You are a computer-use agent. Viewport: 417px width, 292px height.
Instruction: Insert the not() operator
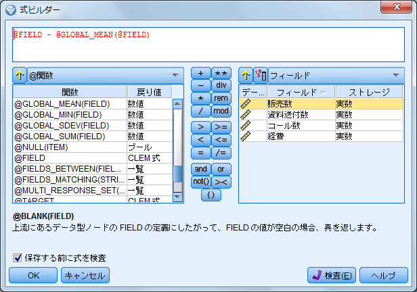click(201, 182)
